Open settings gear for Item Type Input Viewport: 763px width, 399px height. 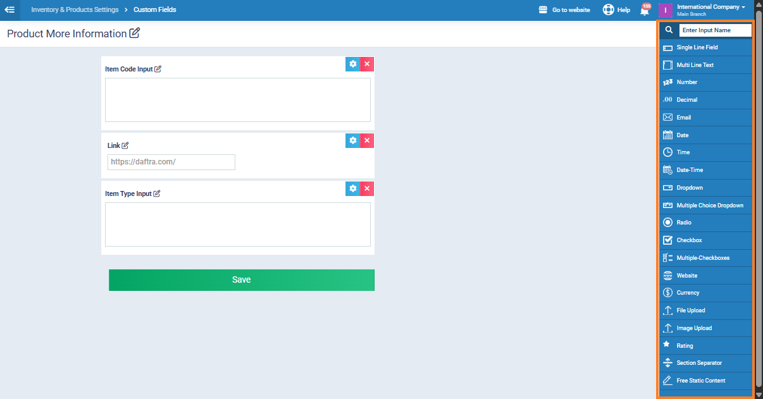click(x=353, y=188)
